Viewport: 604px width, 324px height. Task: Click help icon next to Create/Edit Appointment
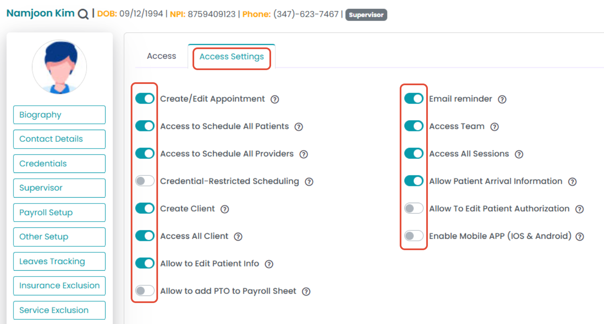[x=275, y=99]
